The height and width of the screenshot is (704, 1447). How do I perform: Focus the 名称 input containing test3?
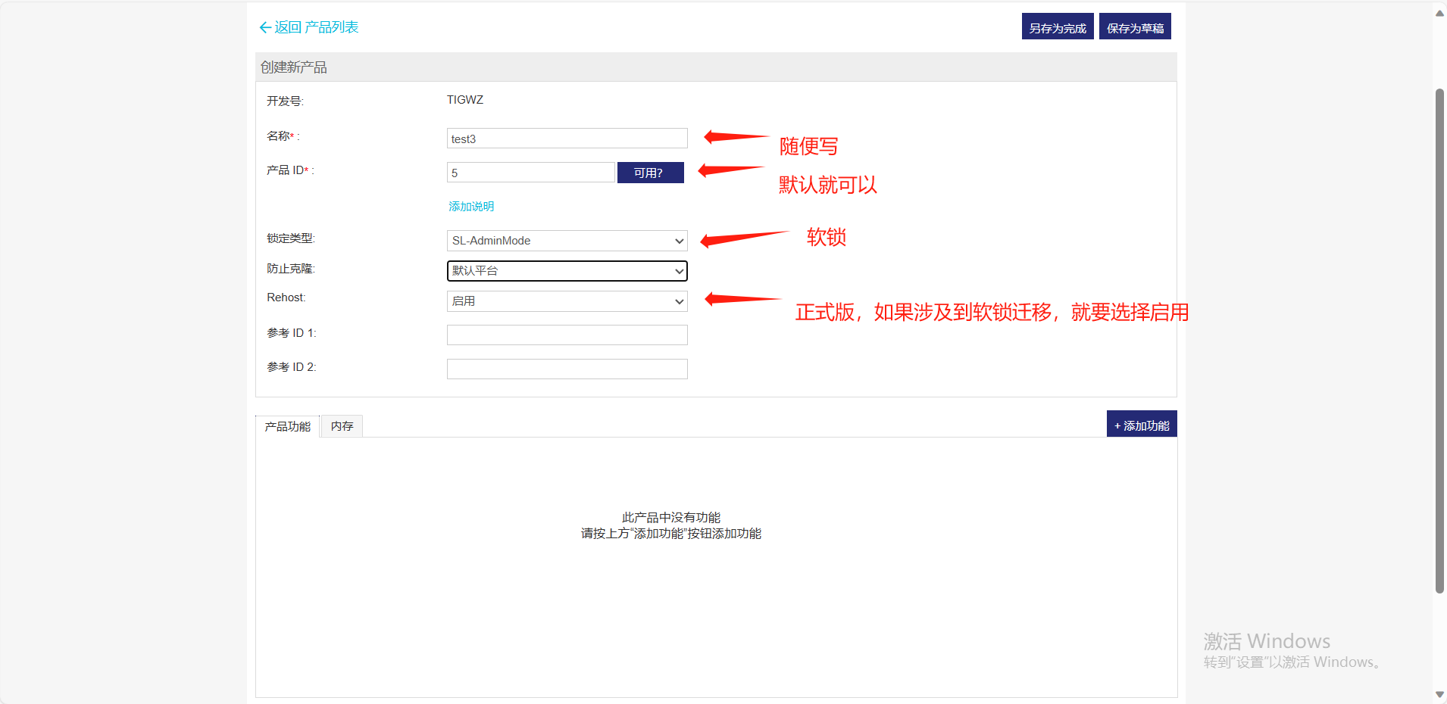coord(567,139)
